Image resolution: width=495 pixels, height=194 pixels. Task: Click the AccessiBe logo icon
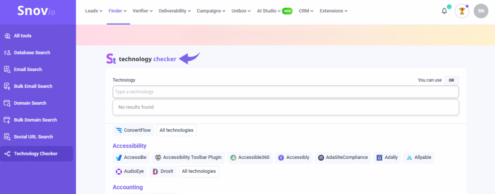(119, 157)
